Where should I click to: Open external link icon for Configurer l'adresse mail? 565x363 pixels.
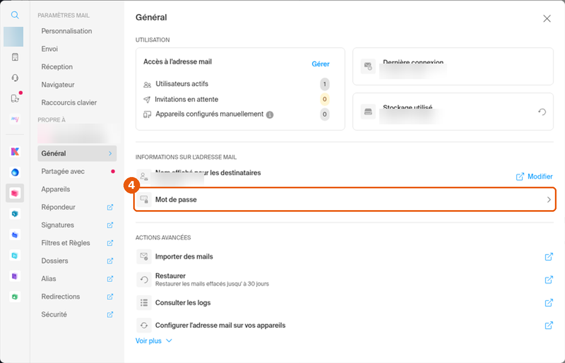549,325
